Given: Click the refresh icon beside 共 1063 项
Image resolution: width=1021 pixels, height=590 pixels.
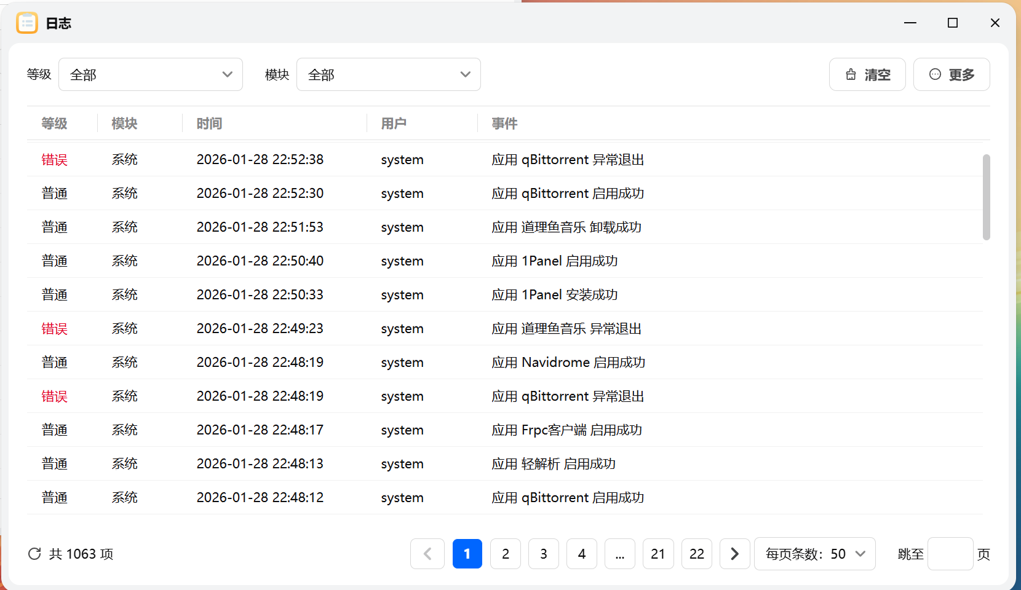Looking at the screenshot, I should [34, 554].
